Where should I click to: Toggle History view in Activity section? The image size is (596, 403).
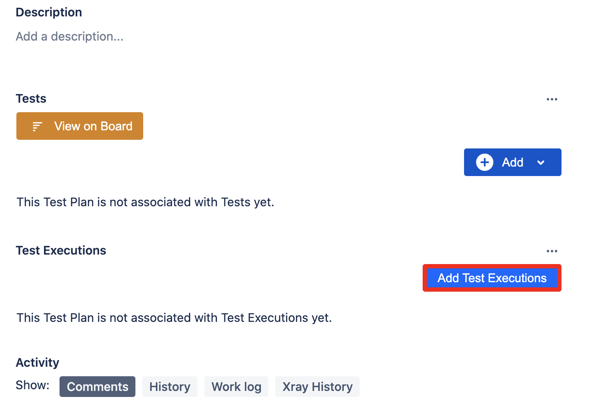click(169, 386)
